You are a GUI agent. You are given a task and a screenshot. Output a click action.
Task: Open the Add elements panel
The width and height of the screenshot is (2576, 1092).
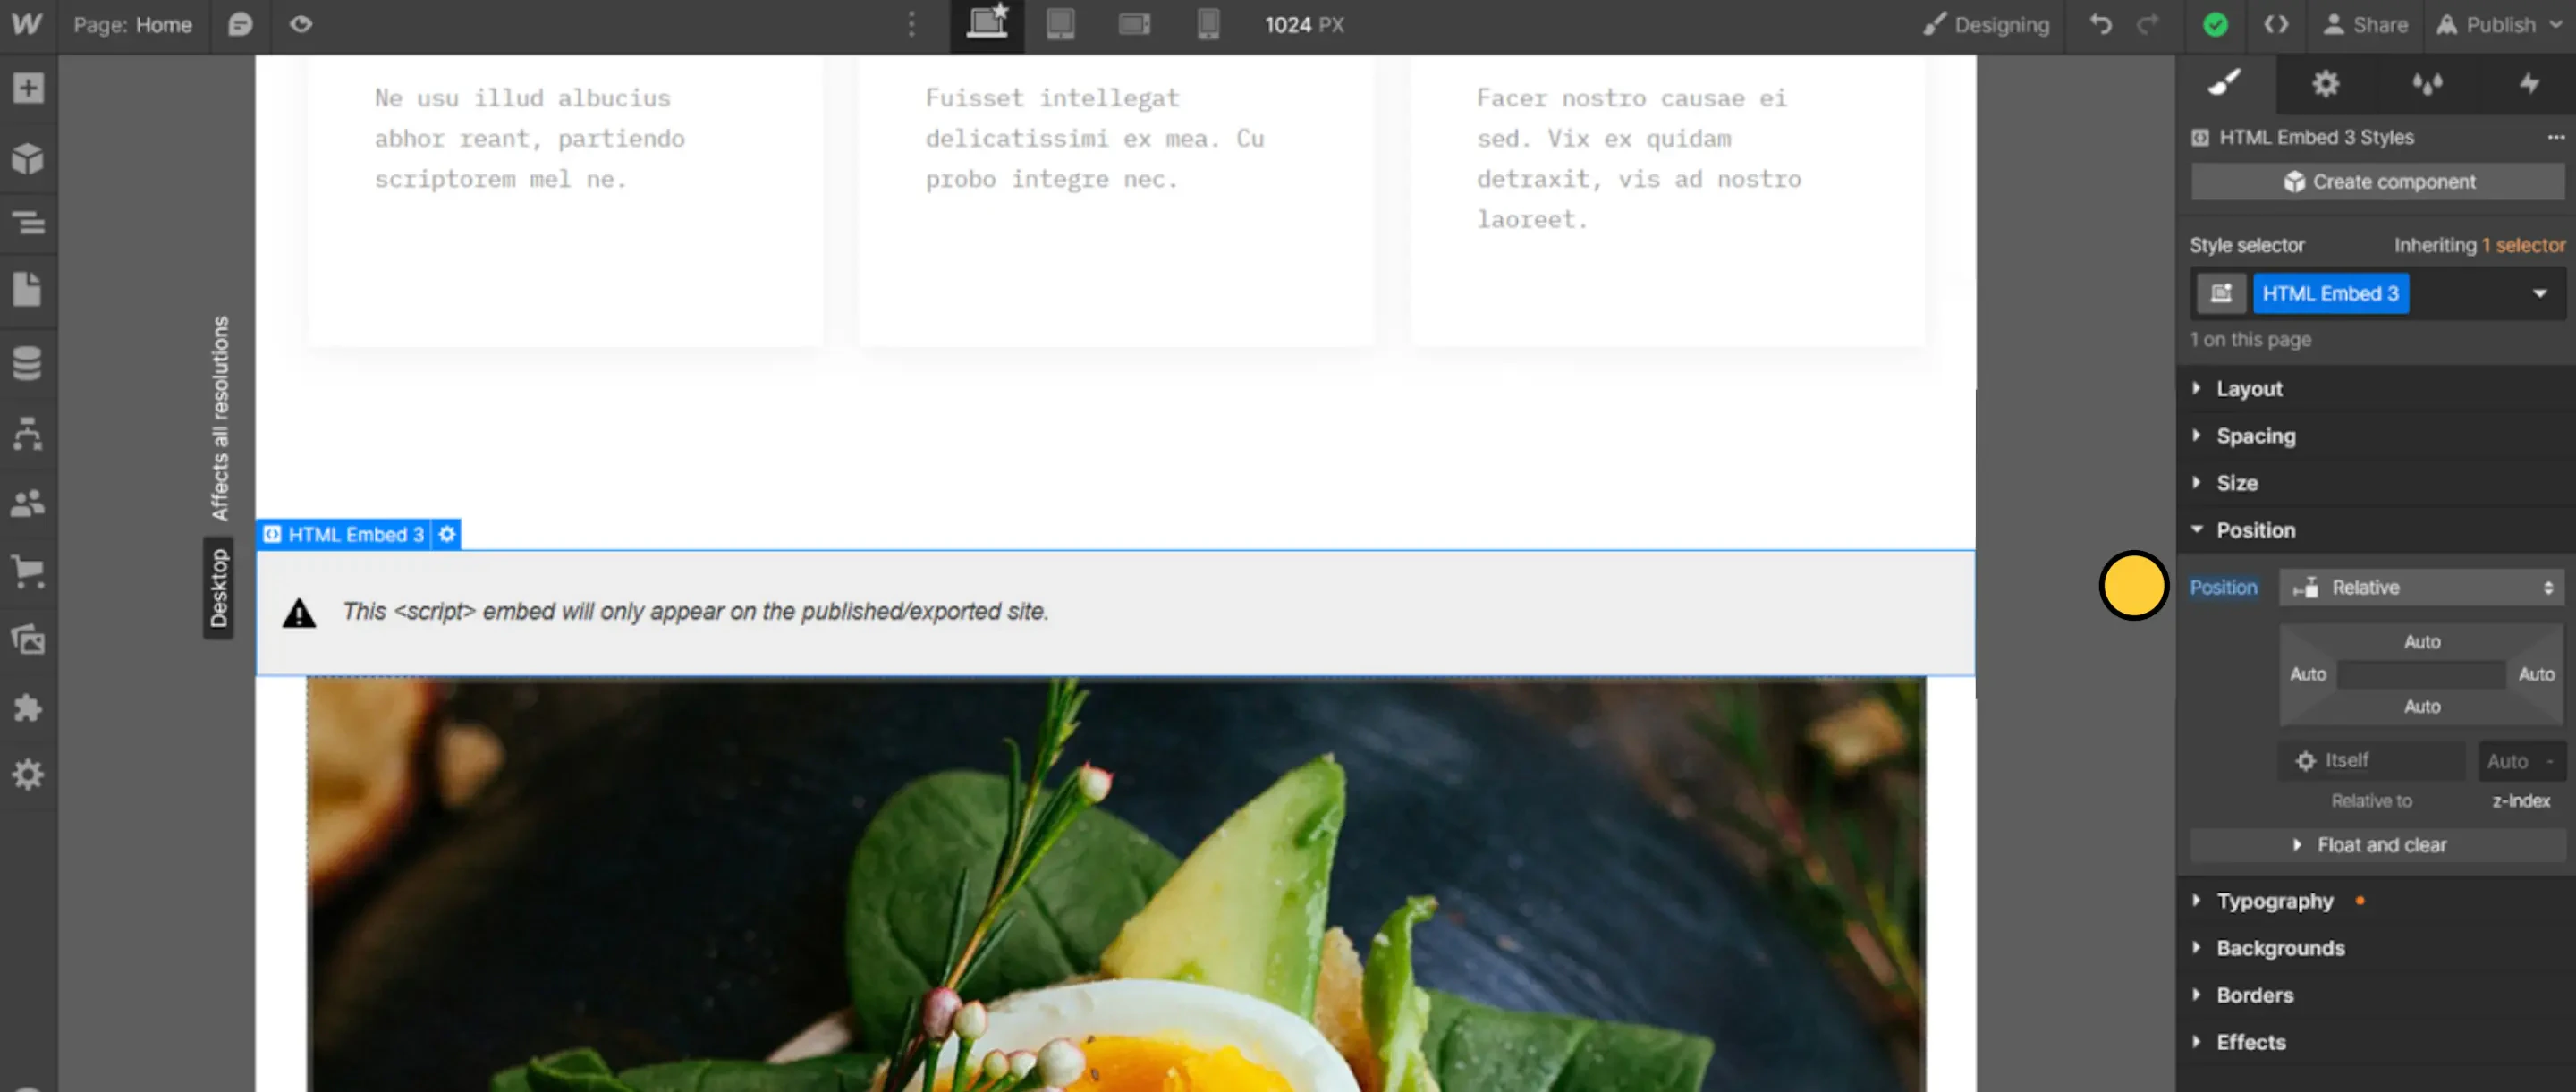point(28,88)
